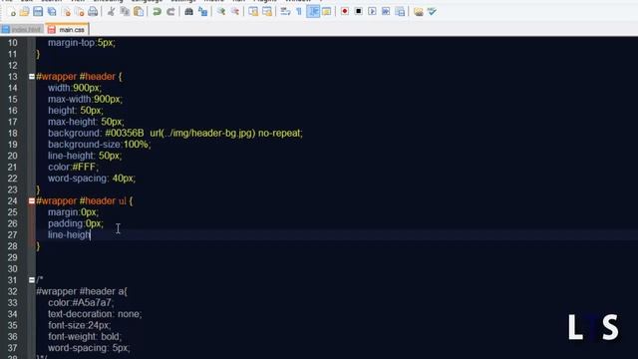
Task: Close all documents via toolbar icon
Action: click(80, 12)
